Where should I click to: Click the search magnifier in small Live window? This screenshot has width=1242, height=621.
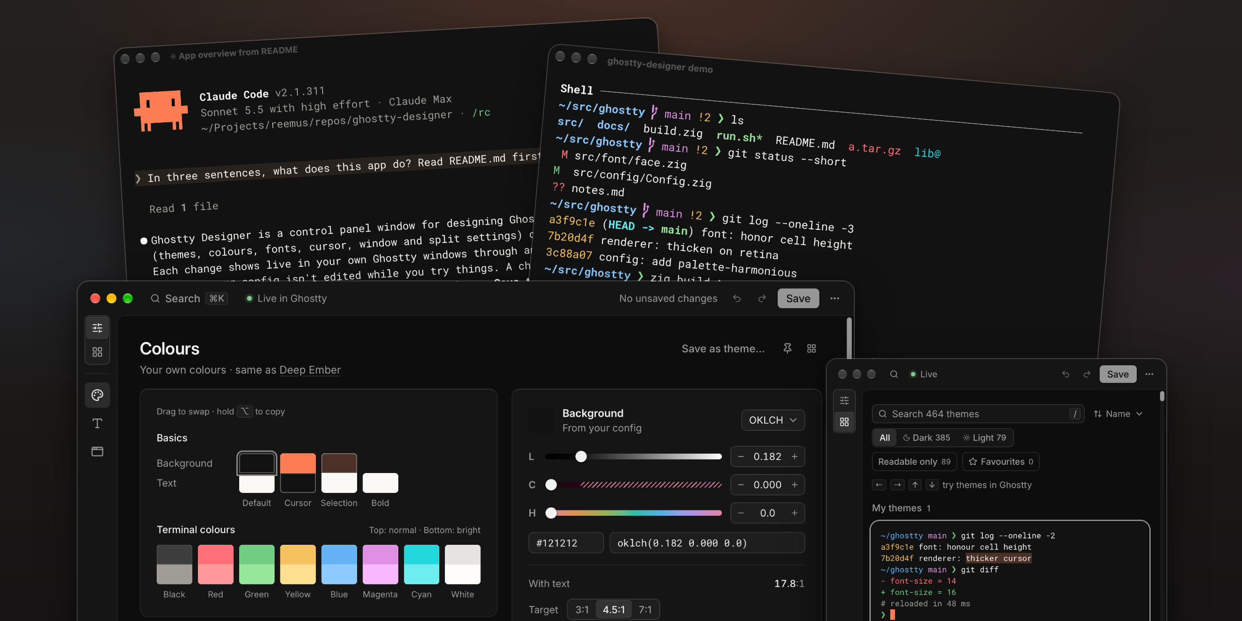(x=894, y=374)
